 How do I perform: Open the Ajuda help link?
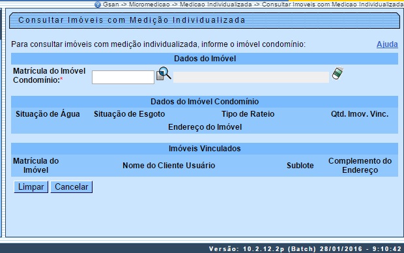(387, 44)
